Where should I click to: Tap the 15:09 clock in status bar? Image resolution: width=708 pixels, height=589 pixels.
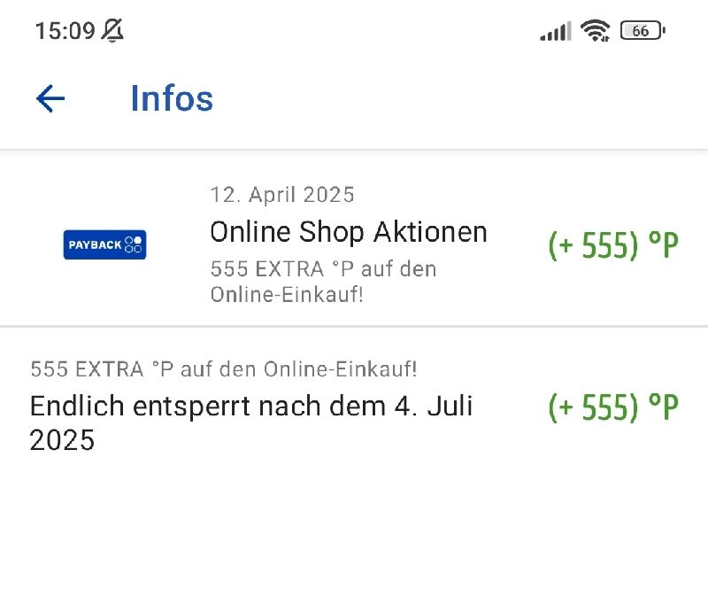(65, 31)
